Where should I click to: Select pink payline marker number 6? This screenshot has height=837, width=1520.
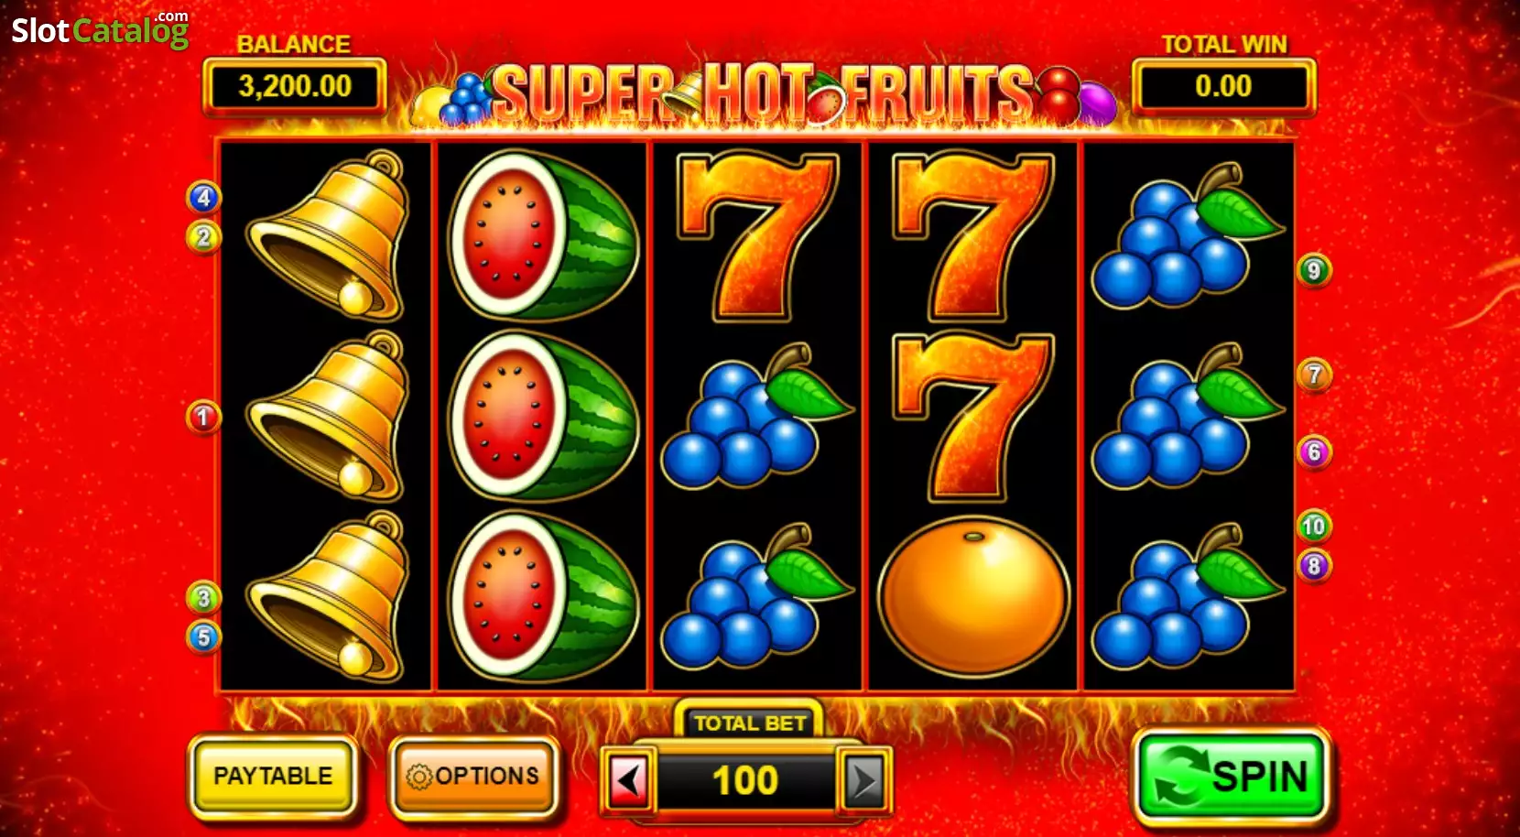click(1314, 451)
